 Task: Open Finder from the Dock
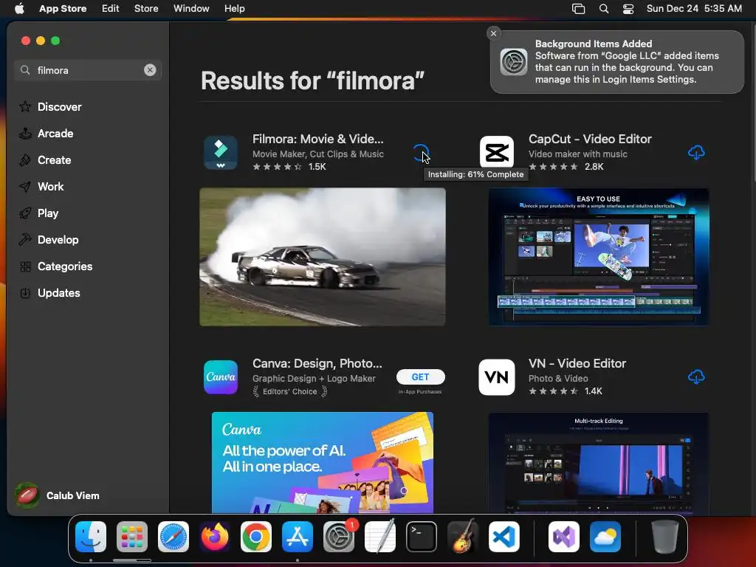tap(91, 536)
